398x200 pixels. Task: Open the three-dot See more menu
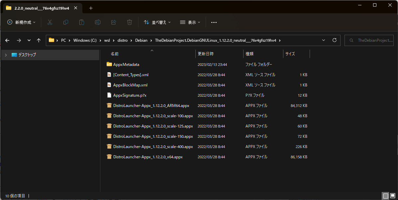(214, 23)
